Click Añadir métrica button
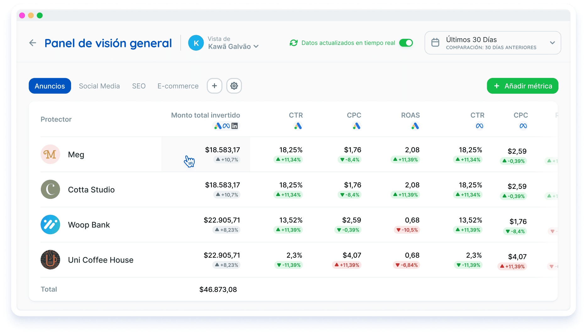The width and height of the screenshot is (587, 334). (523, 86)
